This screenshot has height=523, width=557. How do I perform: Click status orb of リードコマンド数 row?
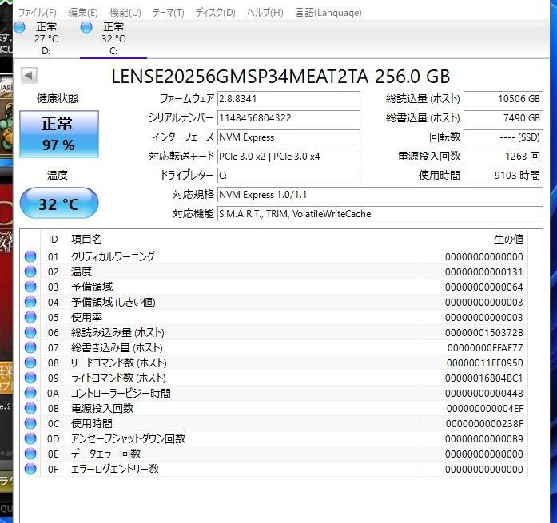[x=30, y=363]
